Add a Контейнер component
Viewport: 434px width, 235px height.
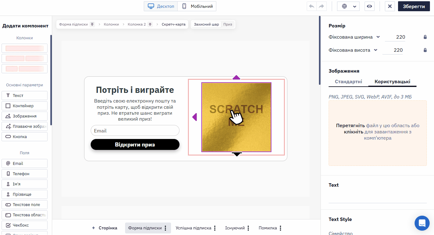point(24,106)
